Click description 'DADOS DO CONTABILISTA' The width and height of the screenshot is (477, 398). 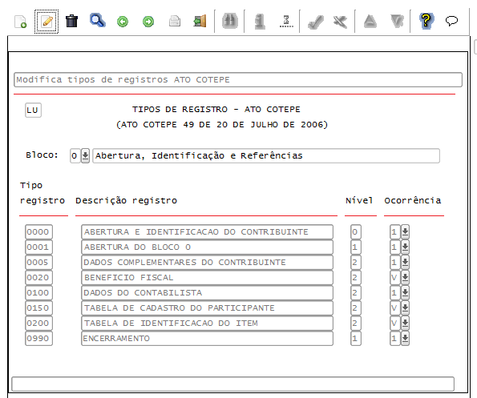pos(207,292)
